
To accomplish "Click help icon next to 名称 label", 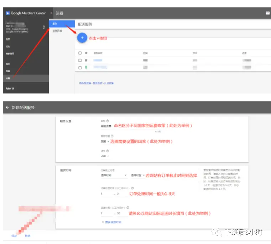I will click(108, 121).
